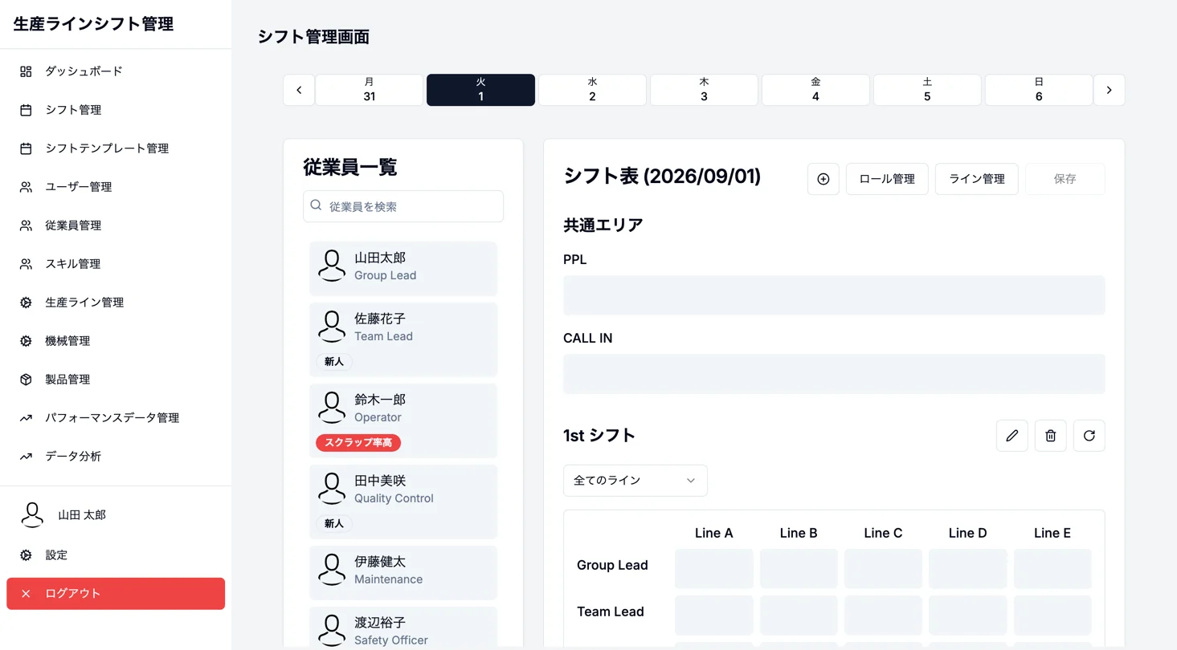This screenshot has width=1177, height=650.
Task: Click the Line D column header
Action: point(967,533)
